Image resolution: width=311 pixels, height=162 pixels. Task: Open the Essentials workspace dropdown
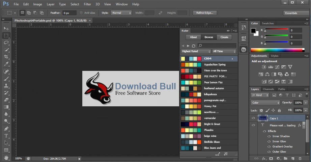(295, 13)
